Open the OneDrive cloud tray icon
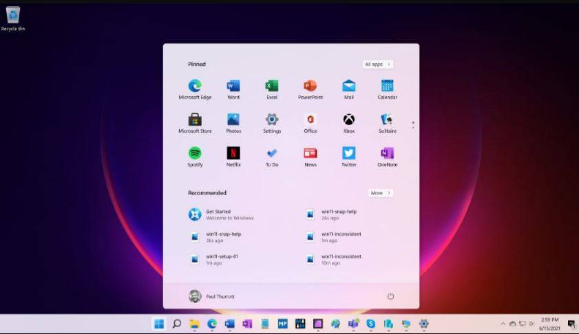The width and height of the screenshot is (579, 334). [x=512, y=324]
